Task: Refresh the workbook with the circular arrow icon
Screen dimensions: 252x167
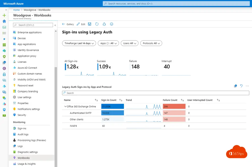Action: [x=97, y=24]
